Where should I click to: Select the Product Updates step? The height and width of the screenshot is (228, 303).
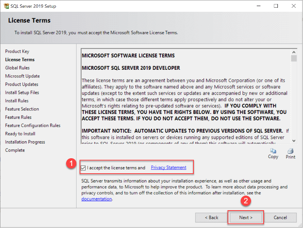point(21,84)
